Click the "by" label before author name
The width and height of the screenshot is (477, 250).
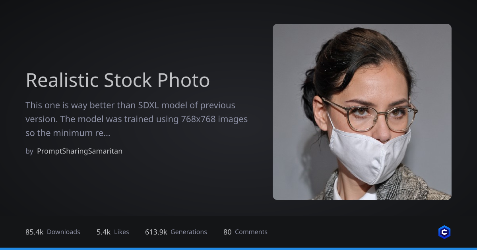tap(29, 151)
